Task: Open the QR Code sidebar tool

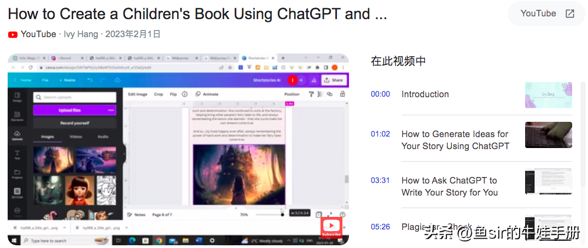Action: 18,194
